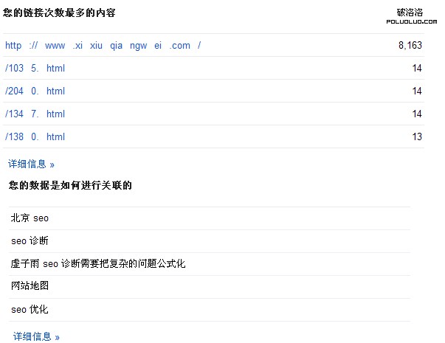Select the 北京 seo anchor text row

(30, 218)
